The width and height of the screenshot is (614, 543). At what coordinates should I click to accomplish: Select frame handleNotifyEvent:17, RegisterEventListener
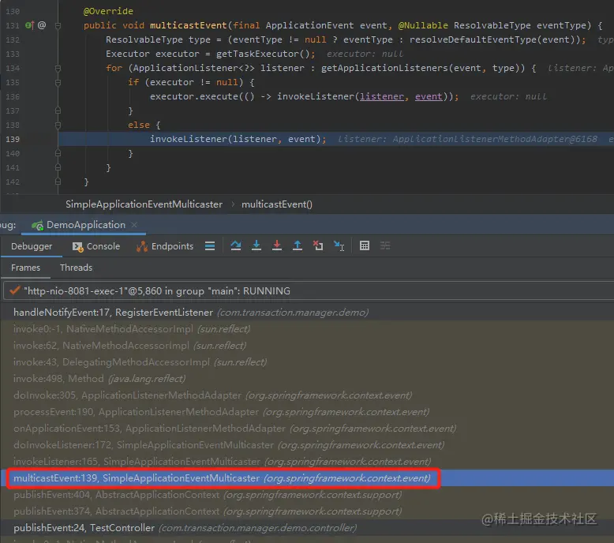307,313
